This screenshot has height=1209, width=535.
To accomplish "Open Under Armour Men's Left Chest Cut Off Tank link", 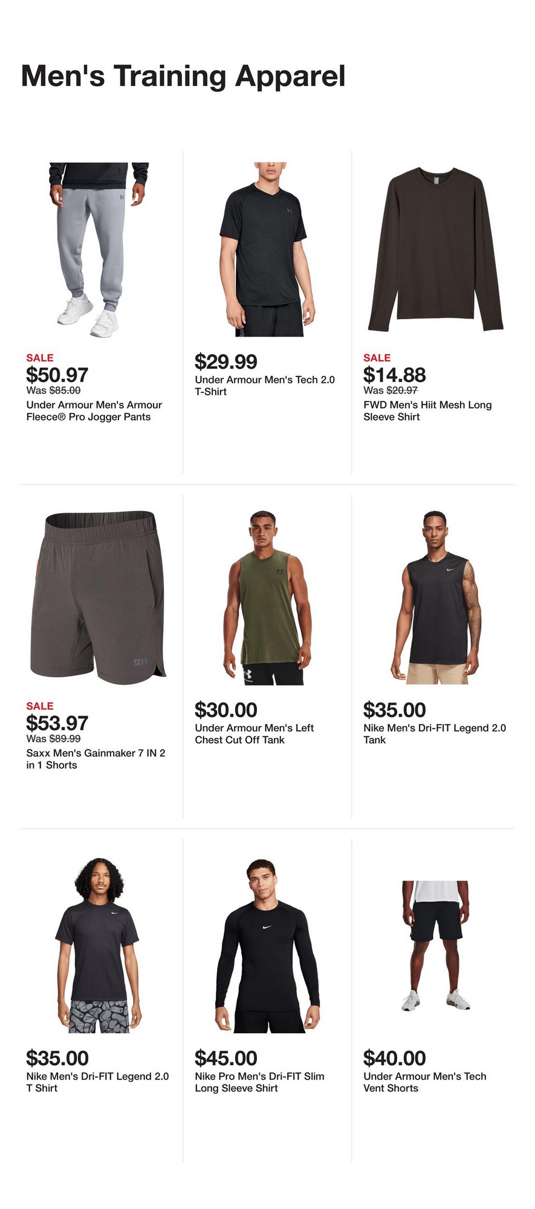I will 254,734.
